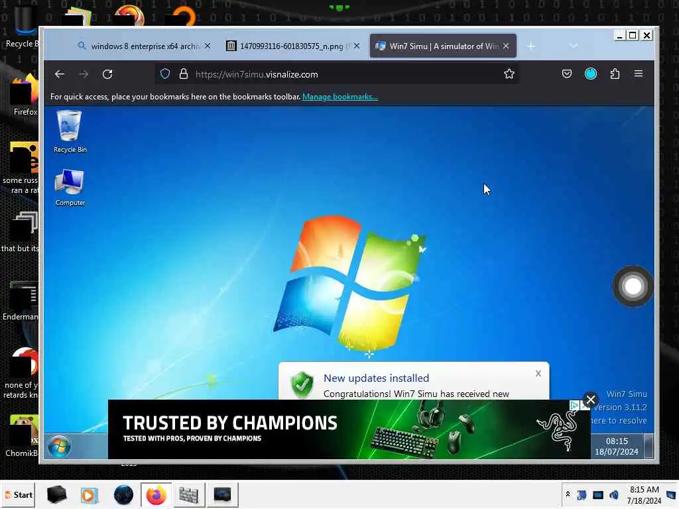Close the 1470993116 png tab
The width and height of the screenshot is (679, 509).
pyautogui.click(x=357, y=46)
